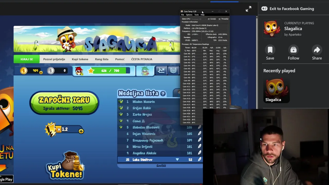This screenshot has width=329, height=185.
Task: Click Slagalica owl icon under Currently Playing
Action: click(272, 29)
